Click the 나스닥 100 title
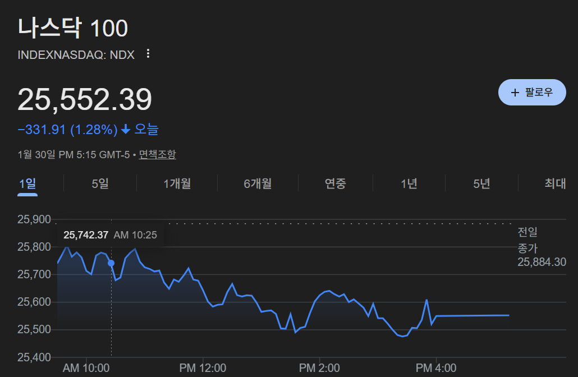This screenshot has width=578, height=377. point(73,28)
